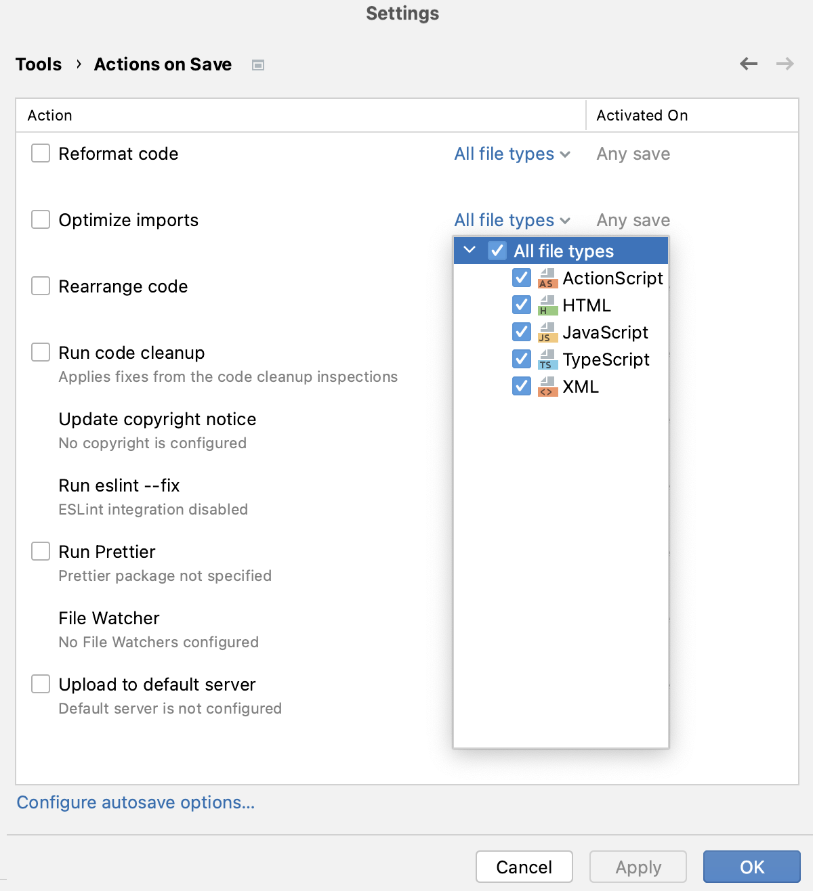Click the TypeScript file type icon
813x891 pixels.
click(x=548, y=360)
